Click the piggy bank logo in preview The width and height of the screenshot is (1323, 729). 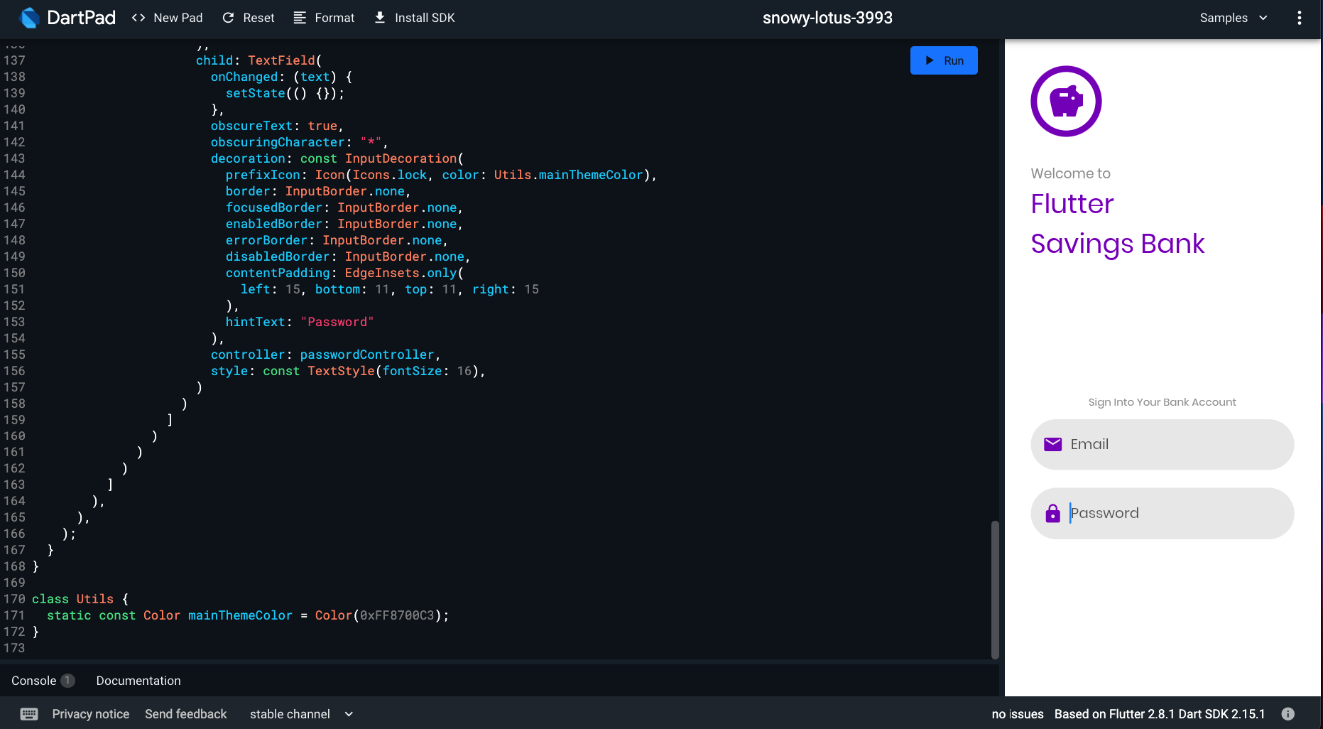1066,101
